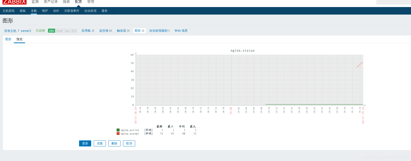Click the red nginx_accept line in graph
The height and width of the screenshot is (161, 411).
360,65
